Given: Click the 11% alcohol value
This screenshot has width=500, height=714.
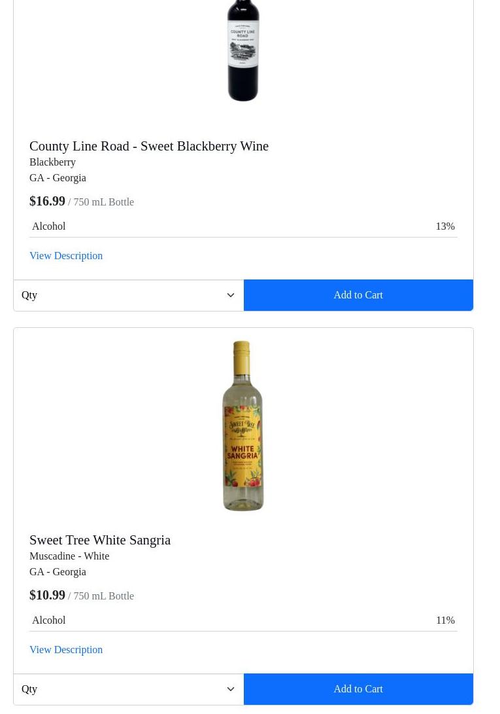Looking at the screenshot, I should click(445, 620).
